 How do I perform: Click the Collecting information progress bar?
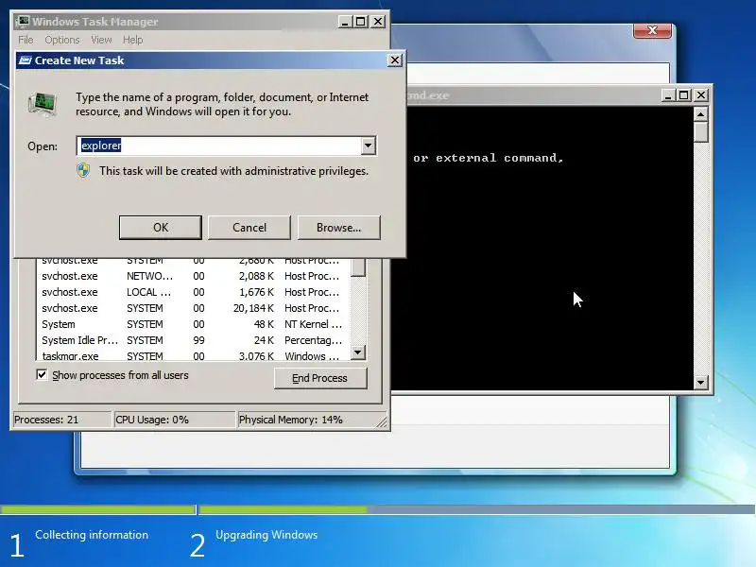click(98, 509)
